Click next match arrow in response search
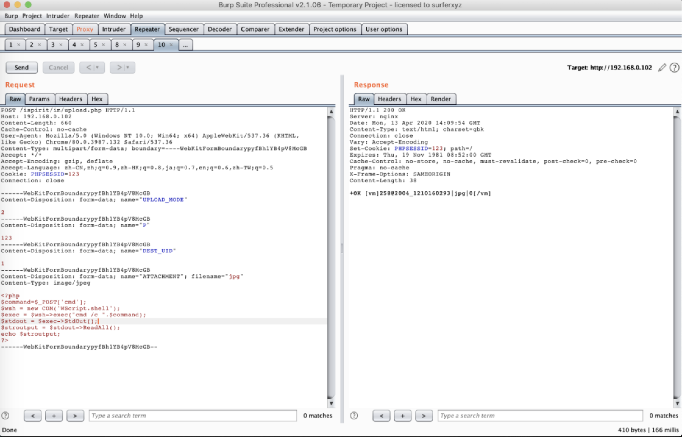Viewport: 682px width, 437px height. (x=424, y=416)
